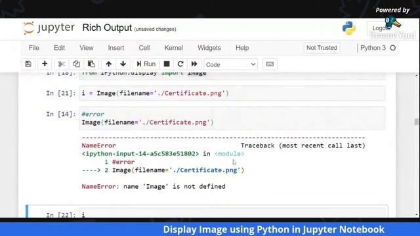The image size is (420, 236).
Task: Open the cell type Code dropdown
Action: [230, 64]
